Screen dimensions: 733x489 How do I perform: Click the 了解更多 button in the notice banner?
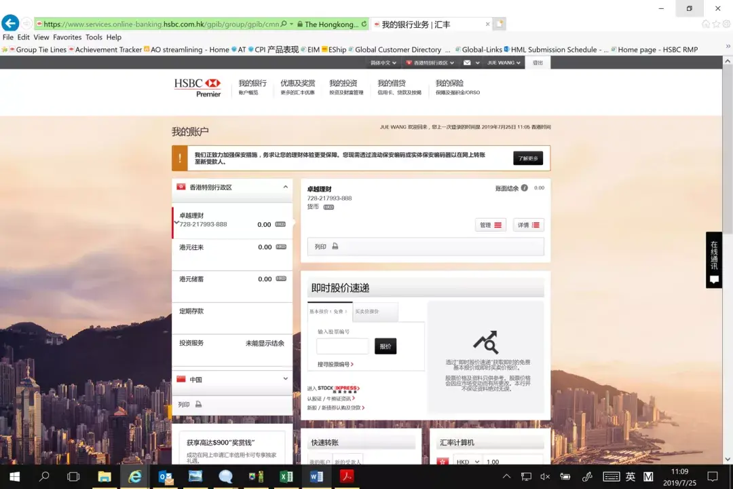pyautogui.click(x=527, y=158)
